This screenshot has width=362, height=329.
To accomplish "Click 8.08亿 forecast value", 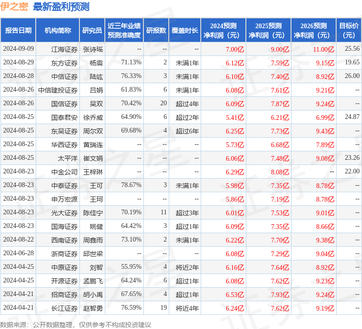I will [280, 172].
